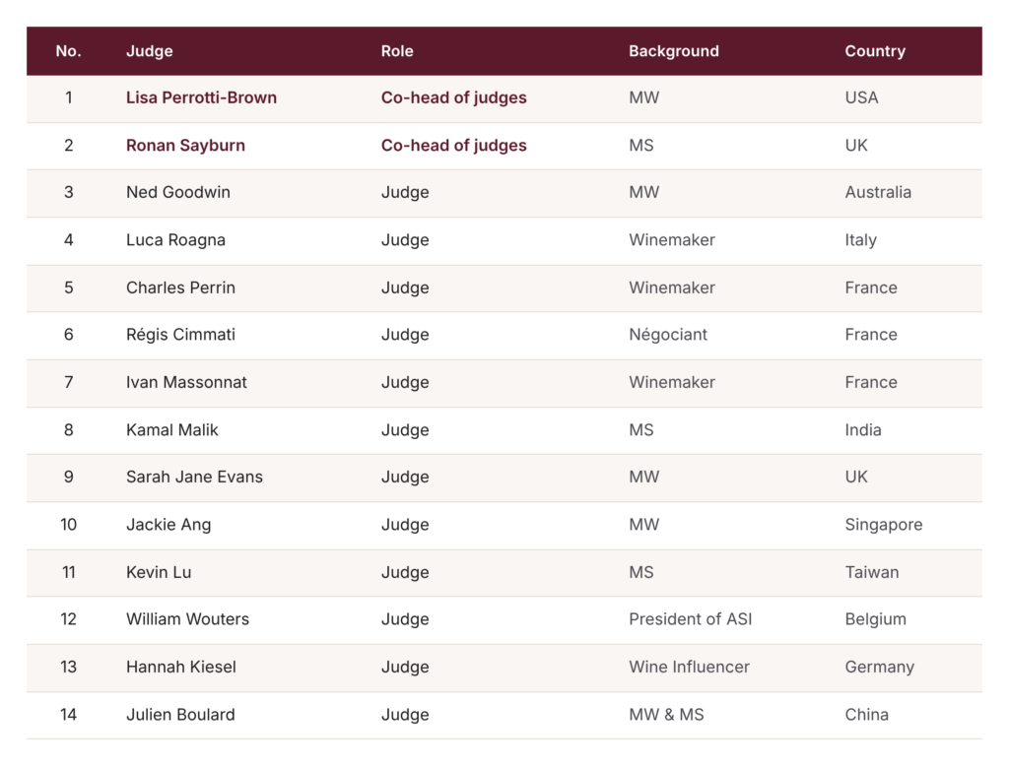Select Ivan Massonnat name cell
1009x767 pixels.
(186, 382)
